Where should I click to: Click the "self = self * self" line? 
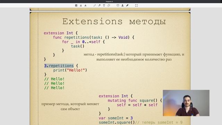click(137, 105)
